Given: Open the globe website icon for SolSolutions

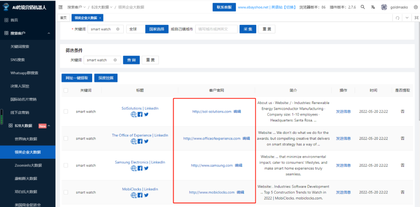Looking at the screenshot, I should click(x=134, y=114).
